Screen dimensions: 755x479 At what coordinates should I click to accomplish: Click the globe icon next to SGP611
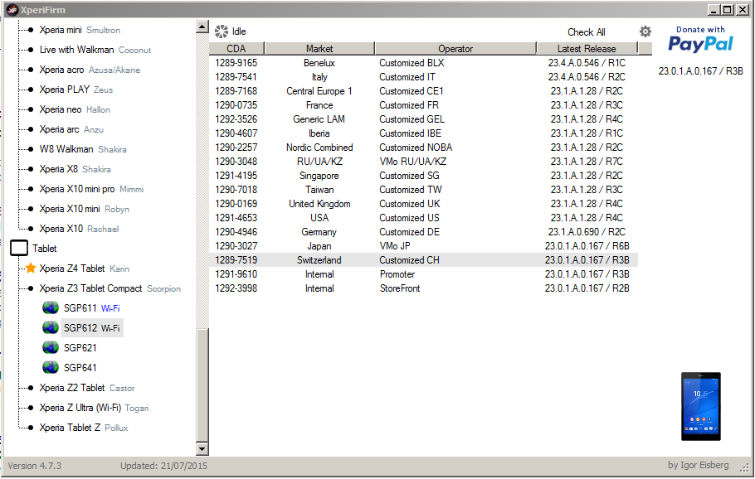coord(51,307)
